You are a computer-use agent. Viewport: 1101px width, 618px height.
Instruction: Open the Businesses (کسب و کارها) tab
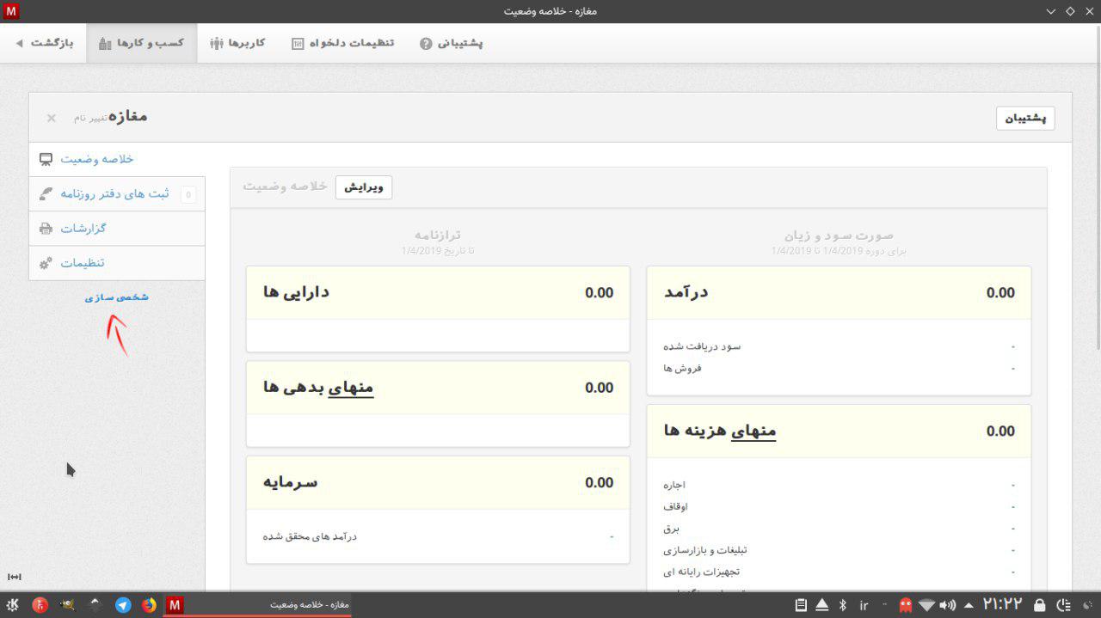coord(141,43)
